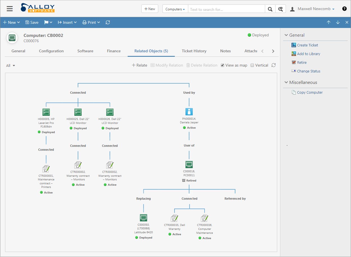Click the New button next to the search bar
The image size is (351, 257).
[150, 9]
